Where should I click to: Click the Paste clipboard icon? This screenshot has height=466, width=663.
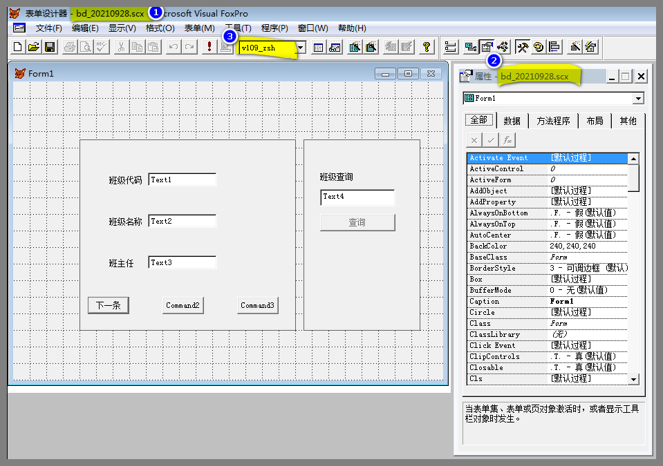click(153, 47)
